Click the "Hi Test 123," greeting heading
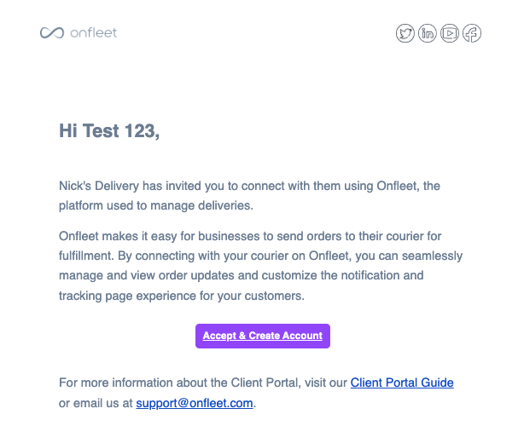This screenshot has width=524, height=443. (x=109, y=130)
